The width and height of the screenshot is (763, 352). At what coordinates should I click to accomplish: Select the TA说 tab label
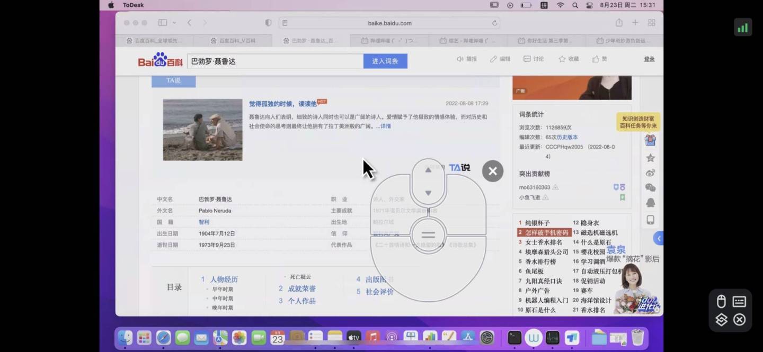(173, 80)
